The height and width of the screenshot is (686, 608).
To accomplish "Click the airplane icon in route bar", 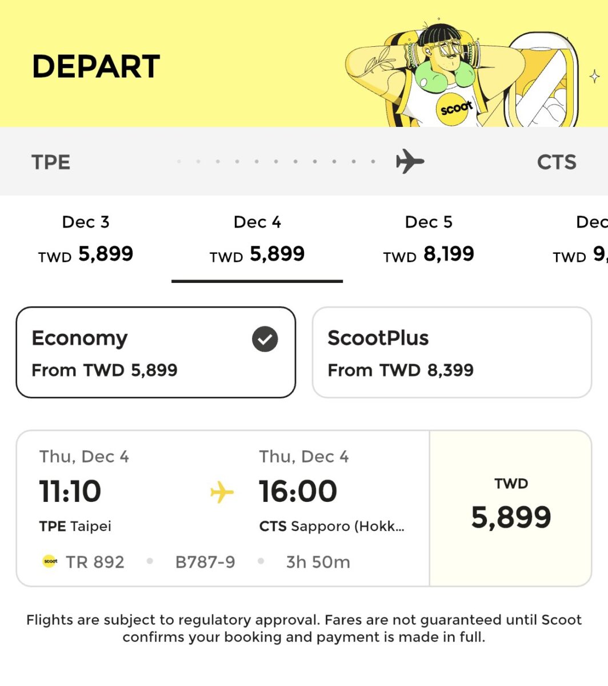I will pyautogui.click(x=410, y=161).
